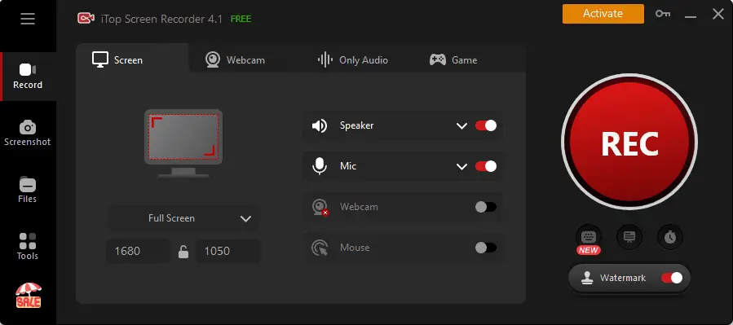Click the orange Activate button
733x325 pixels.
click(603, 14)
